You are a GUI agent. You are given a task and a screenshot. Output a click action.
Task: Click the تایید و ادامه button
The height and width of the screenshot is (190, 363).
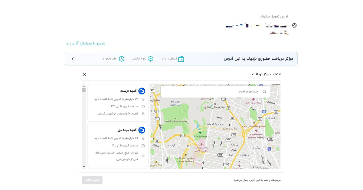(x=92, y=180)
